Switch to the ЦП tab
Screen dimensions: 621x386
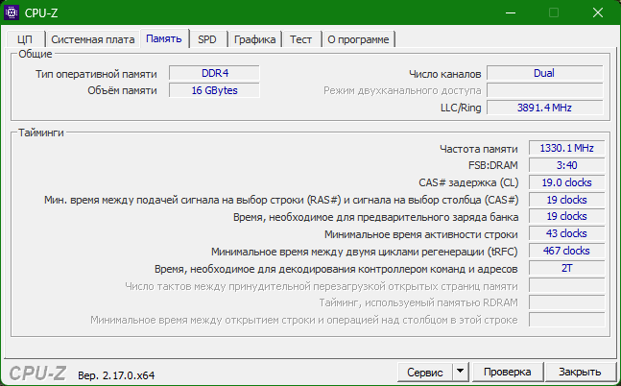[25, 39]
